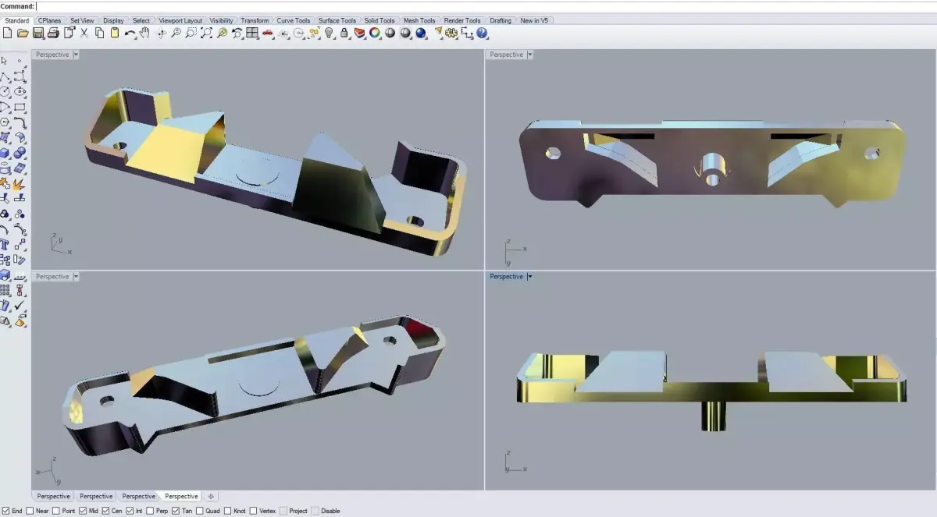This screenshot has width=937, height=517.
Task: Open an existing file
Action: click(x=22, y=33)
